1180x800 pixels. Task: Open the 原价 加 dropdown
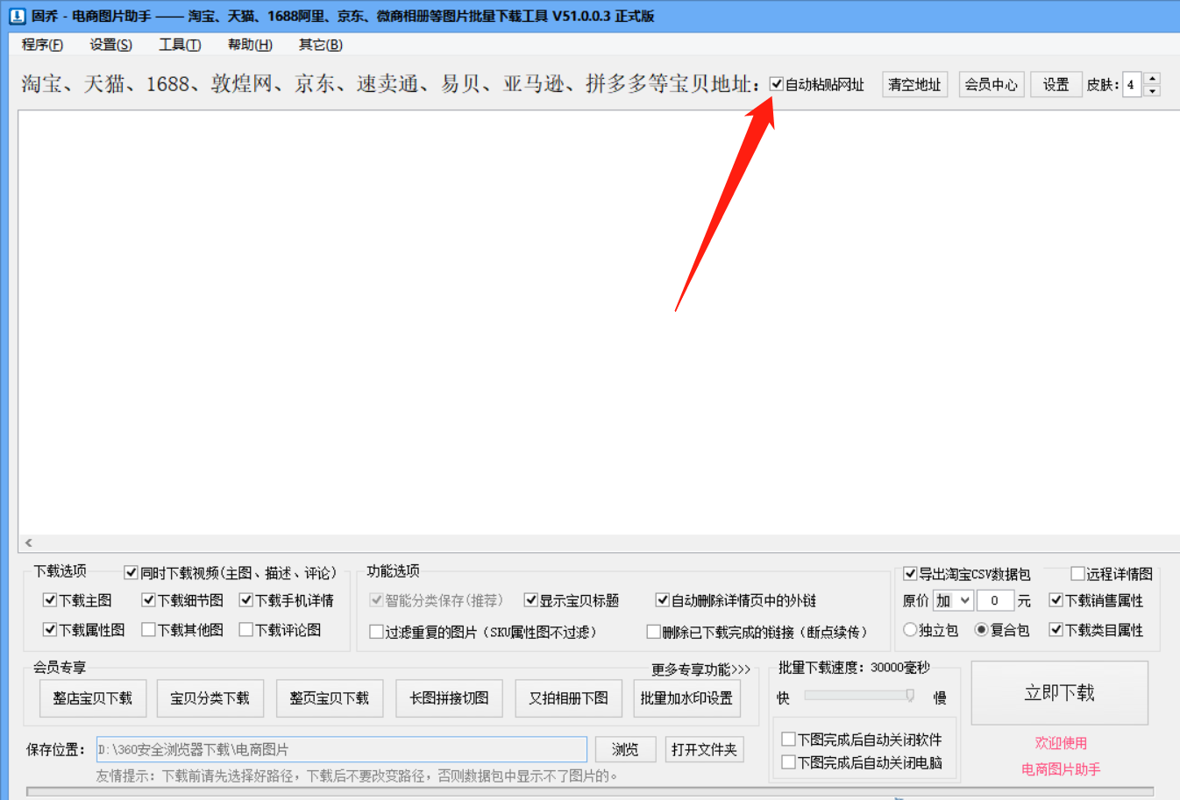[x=952, y=600]
